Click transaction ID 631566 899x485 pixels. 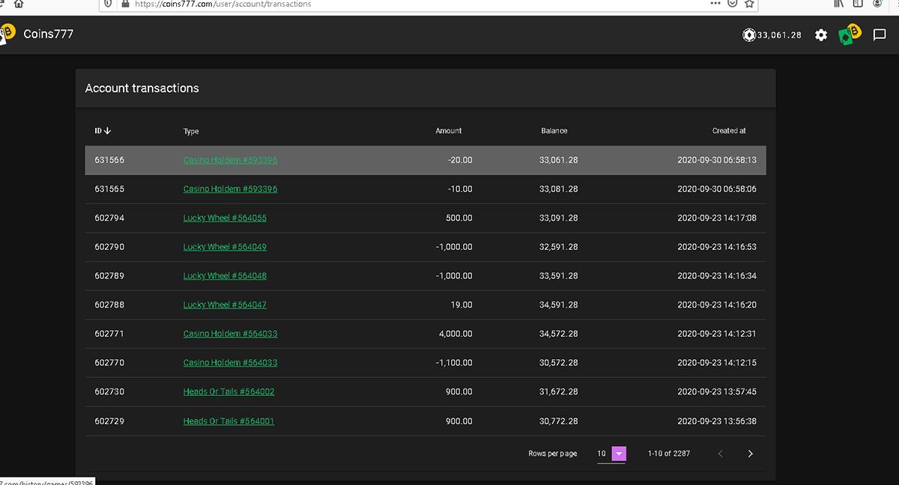click(x=109, y=160)
